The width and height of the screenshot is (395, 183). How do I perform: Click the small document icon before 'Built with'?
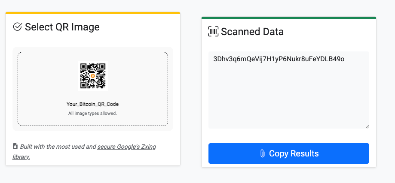point(15,146)
